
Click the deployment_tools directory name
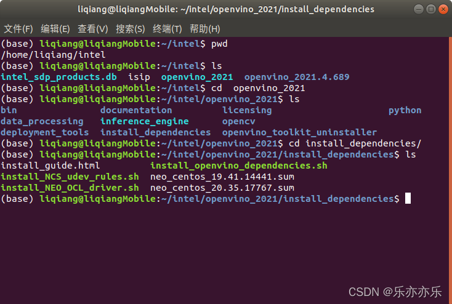[x=45, y=132]
